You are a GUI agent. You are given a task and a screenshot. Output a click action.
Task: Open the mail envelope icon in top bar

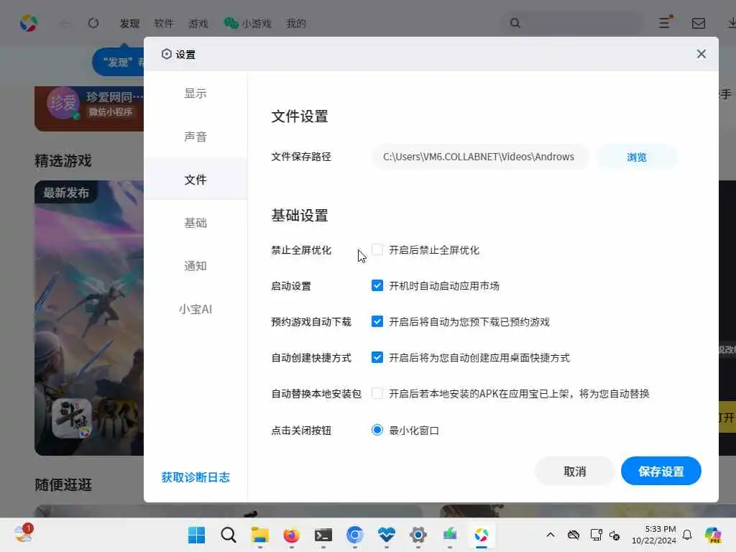coord(699,23)
